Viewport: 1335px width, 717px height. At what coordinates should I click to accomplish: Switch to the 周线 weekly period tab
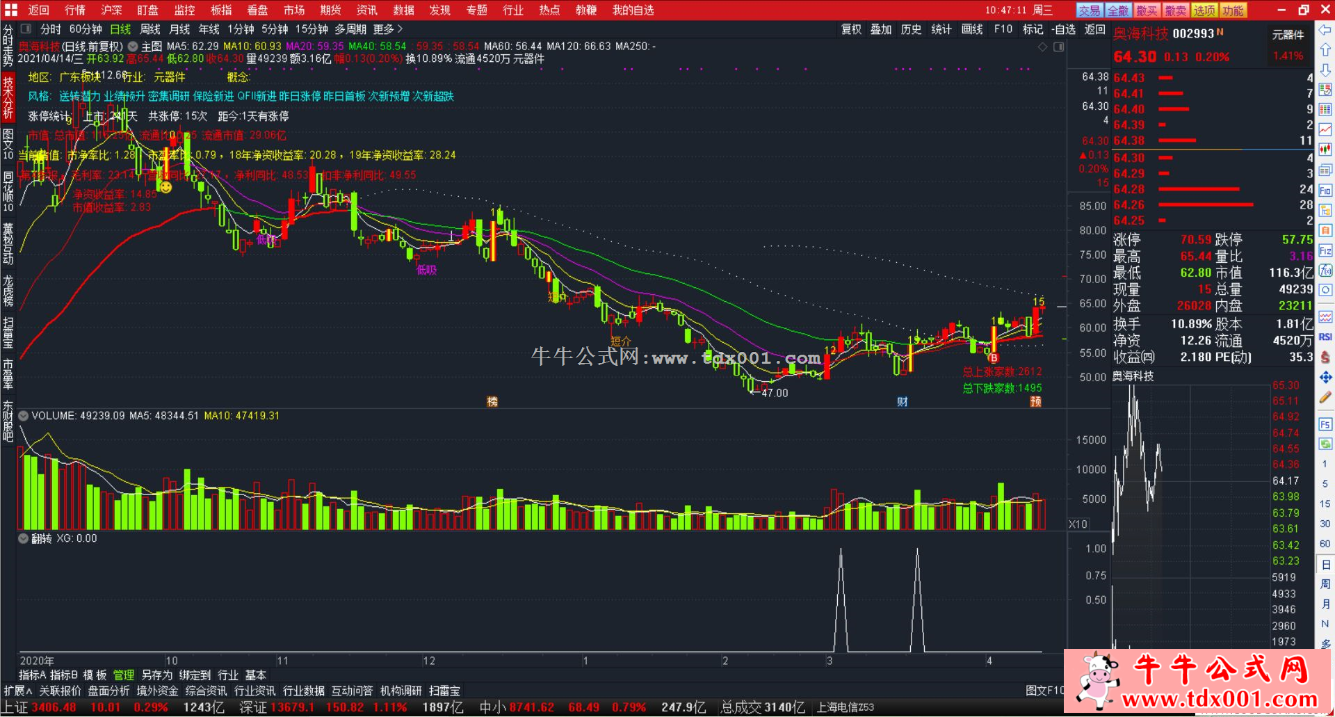coord(150,29)
